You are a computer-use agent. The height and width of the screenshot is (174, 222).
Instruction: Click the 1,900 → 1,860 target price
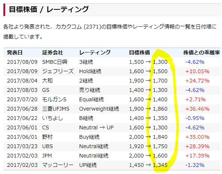(x=148, y=109)
